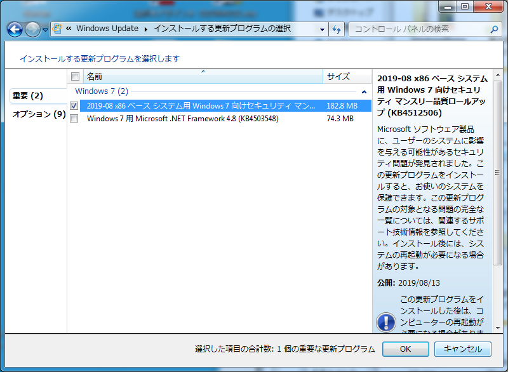This screenshot has width=508, height=372.
Task: Click the details pane scrollbar thumb
Action: click(x=497, y=173)
